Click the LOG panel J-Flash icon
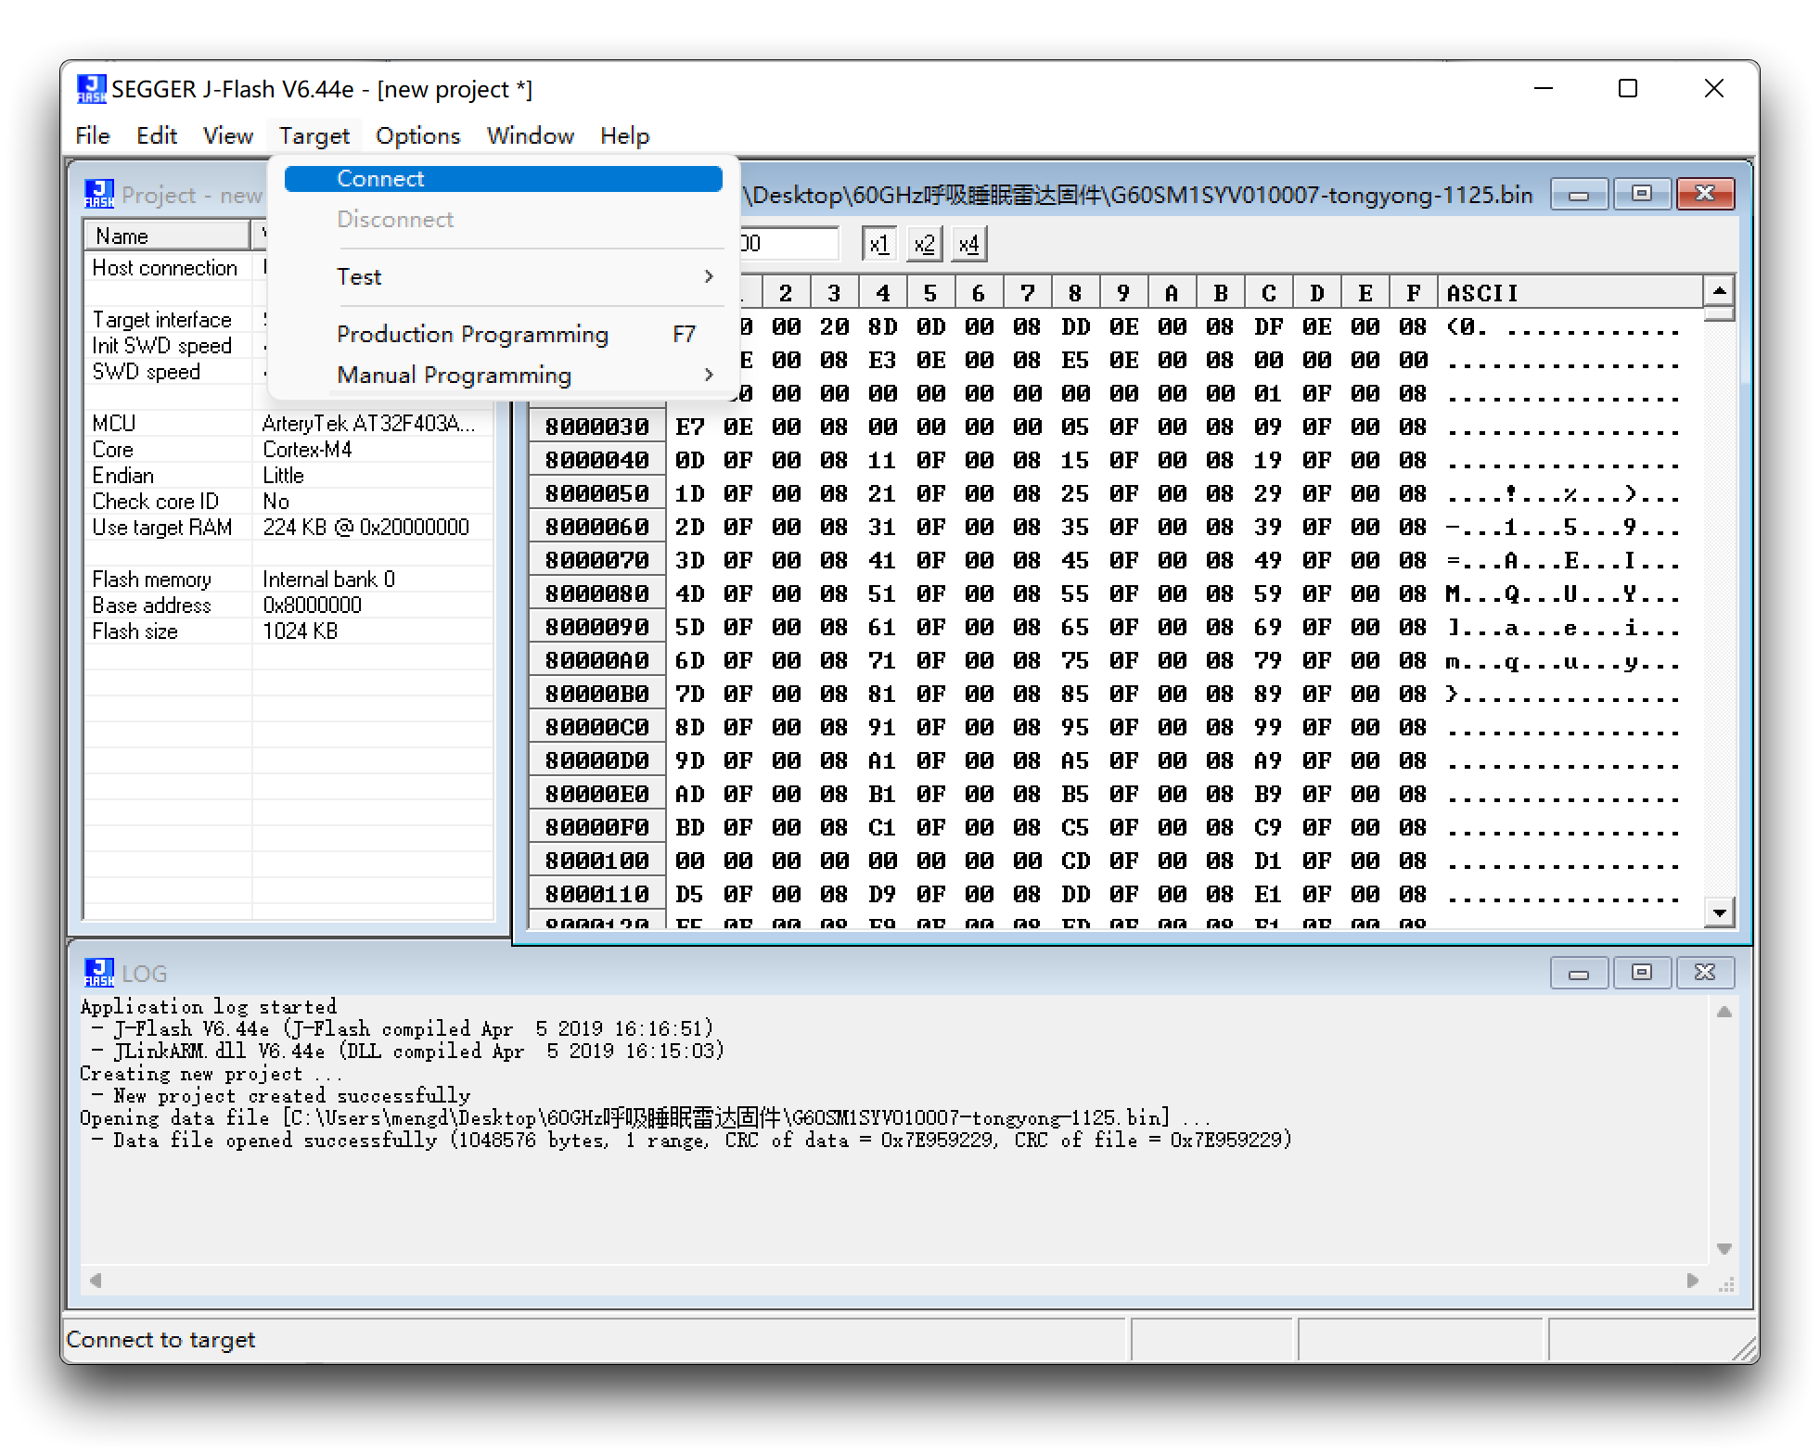This screenshot has width=1820, height=1454. pyautogui.click(x=99, y=973)
